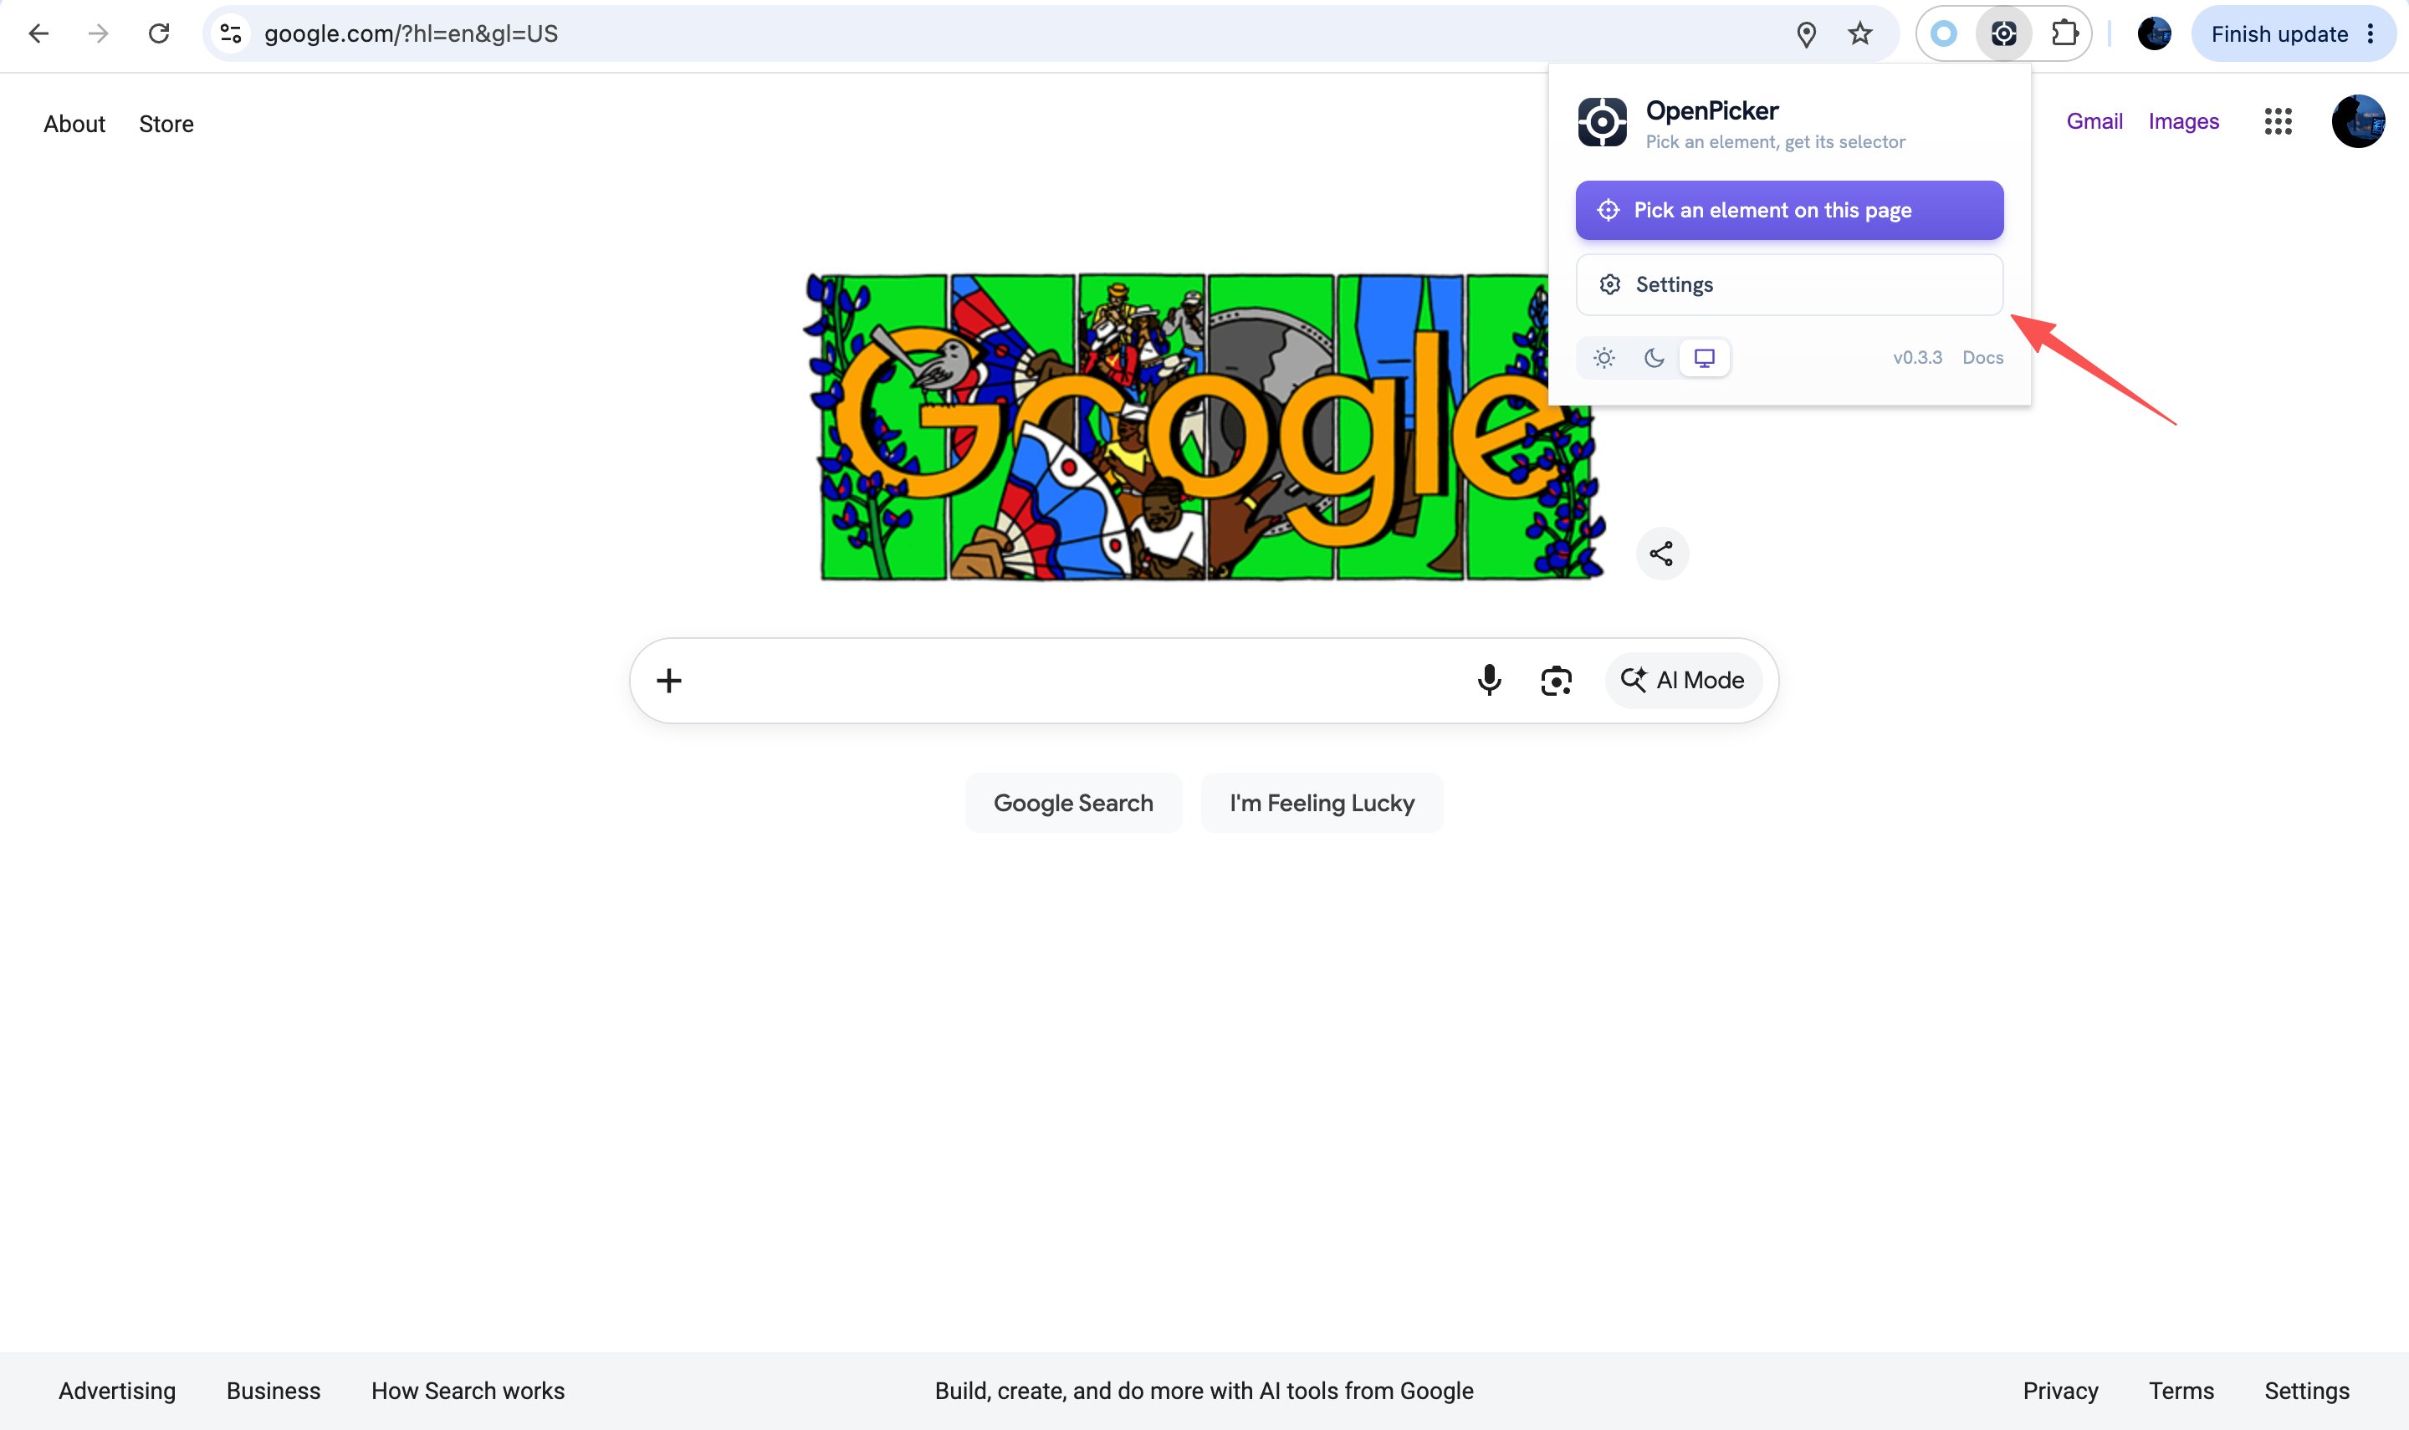Click the OpenPicker logo in popup
This screenshot has height=1430, width=2409.
[x=1602, y=122]
